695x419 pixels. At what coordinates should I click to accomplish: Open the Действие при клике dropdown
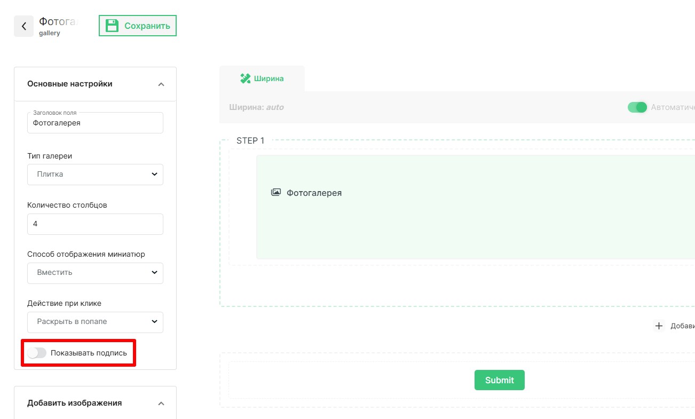[95, 322]
